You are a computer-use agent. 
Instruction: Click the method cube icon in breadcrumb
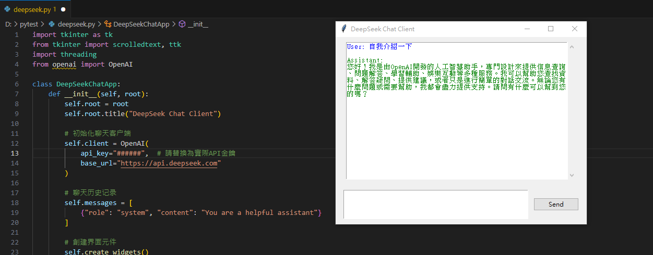[x=182, y=24]
